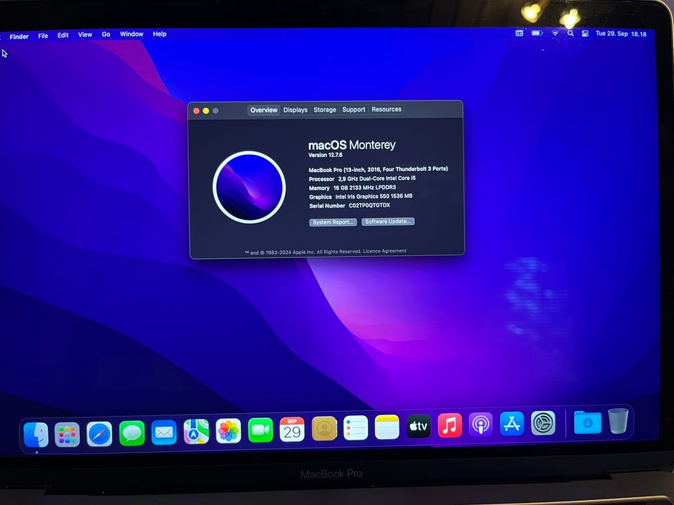Click the System Report button
Viewport: 674px width, 505px height.
(333, 222)
